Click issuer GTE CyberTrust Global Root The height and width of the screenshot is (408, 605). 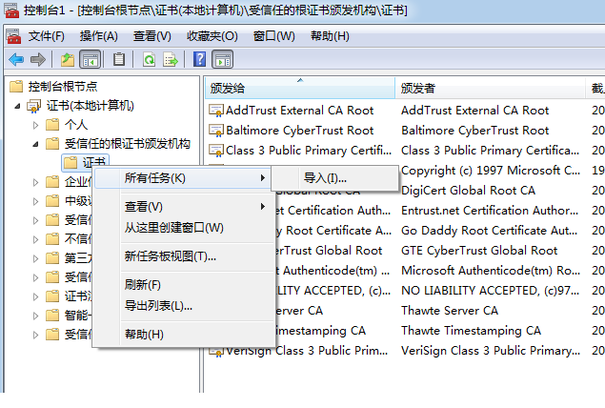[x=479, y=251]
